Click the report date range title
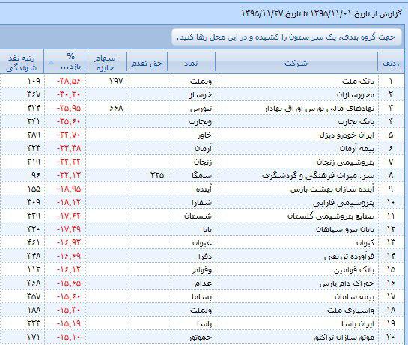 [x=322, y=13]
